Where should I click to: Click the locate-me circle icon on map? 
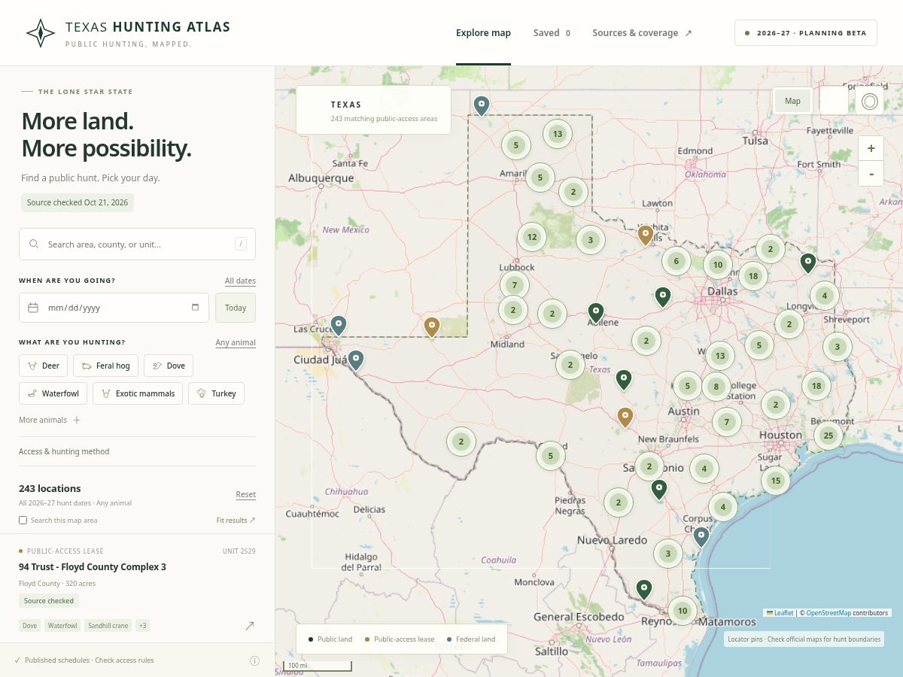[x=870, y=101]
